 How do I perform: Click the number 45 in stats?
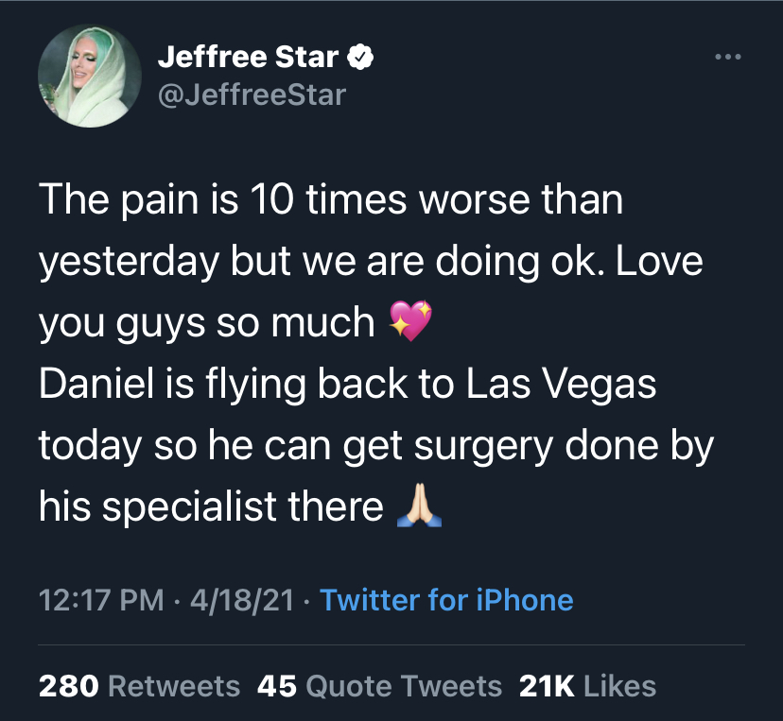point(277,686)
